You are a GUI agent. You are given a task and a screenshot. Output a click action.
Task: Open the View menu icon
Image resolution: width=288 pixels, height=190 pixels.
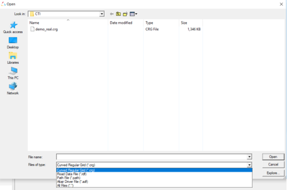click(134, 14)
